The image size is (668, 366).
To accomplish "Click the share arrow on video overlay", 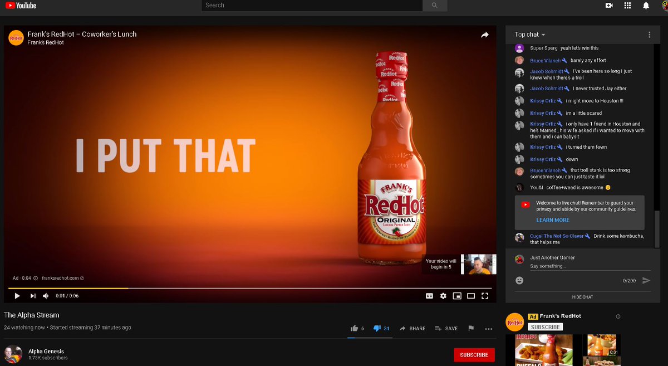I will coord(485,35).
